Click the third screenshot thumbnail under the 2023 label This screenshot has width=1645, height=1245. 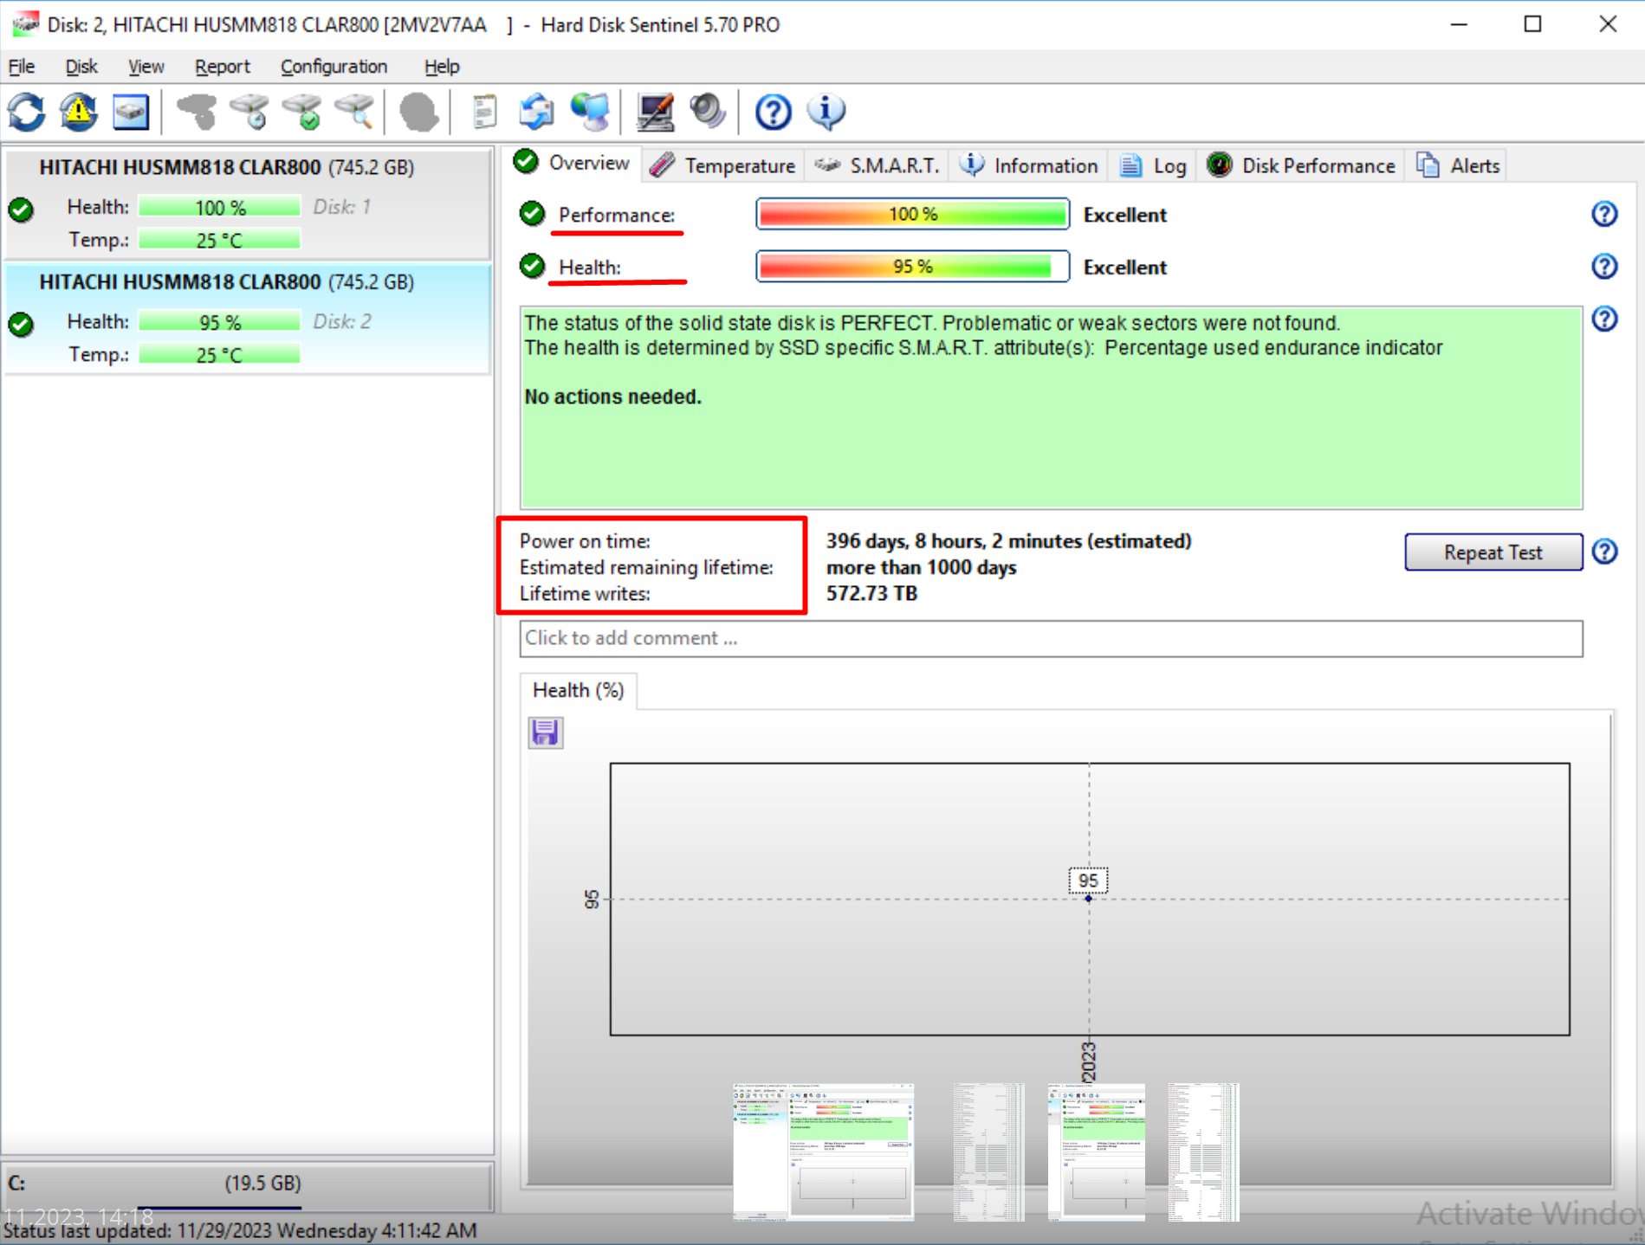1096,1151
